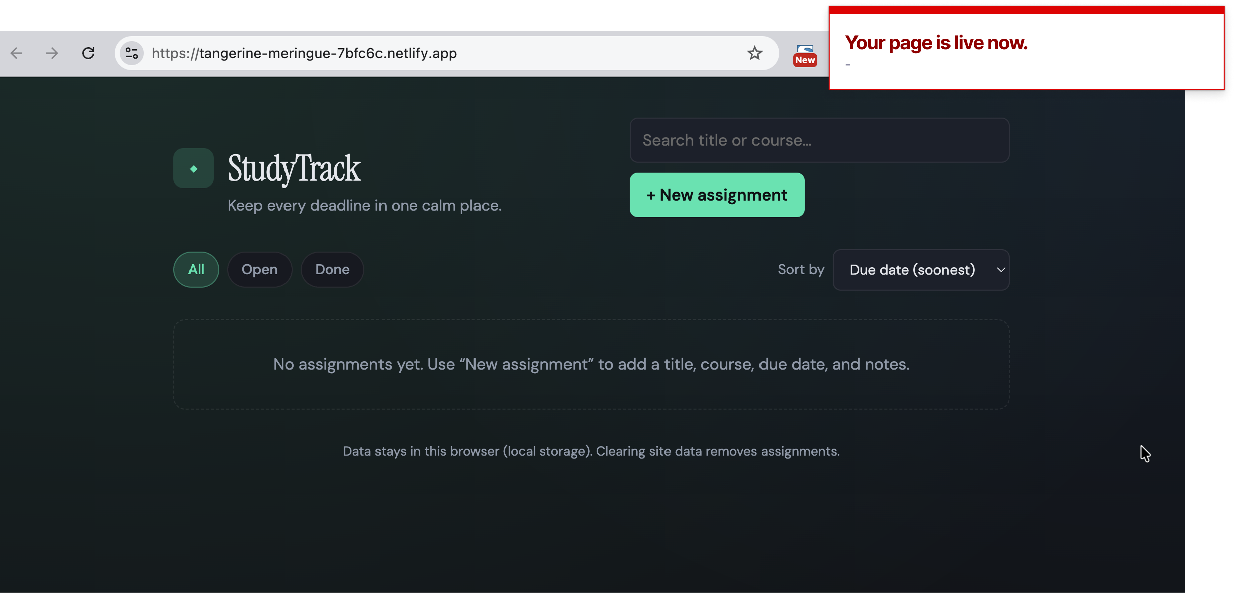Reload the page with the refresh icon
Viewport: 1235px width, 593px height.
(x=88, y=53)
